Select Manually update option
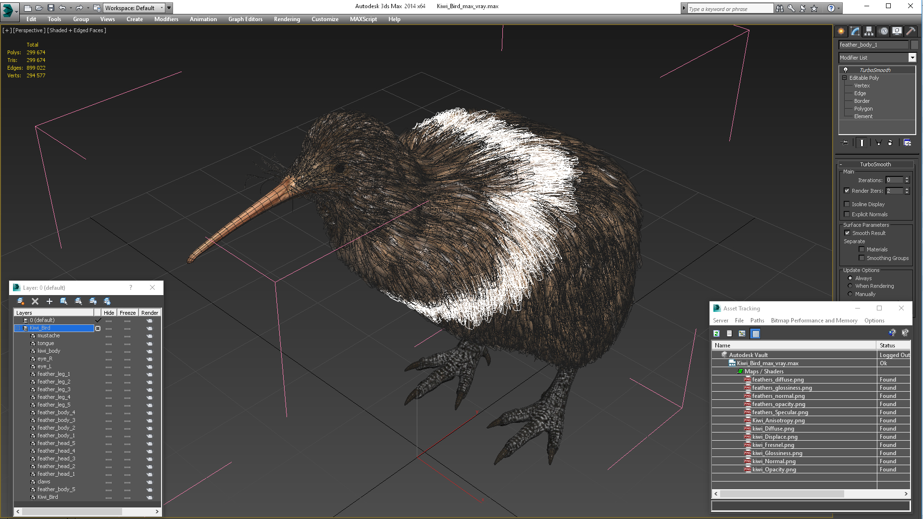This screenshot has width=923, height=519. tap(850, 294)
